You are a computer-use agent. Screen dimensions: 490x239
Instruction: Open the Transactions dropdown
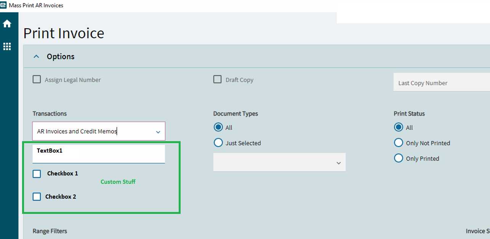[x=158, y=131]
